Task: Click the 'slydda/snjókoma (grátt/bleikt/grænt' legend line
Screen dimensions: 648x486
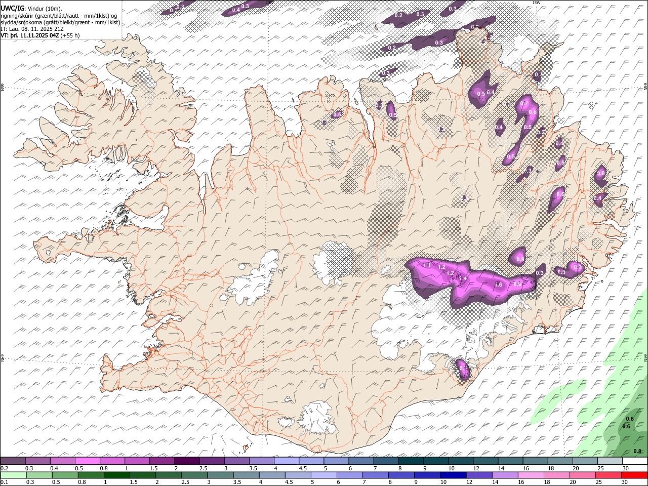Action: pos(60,22)
